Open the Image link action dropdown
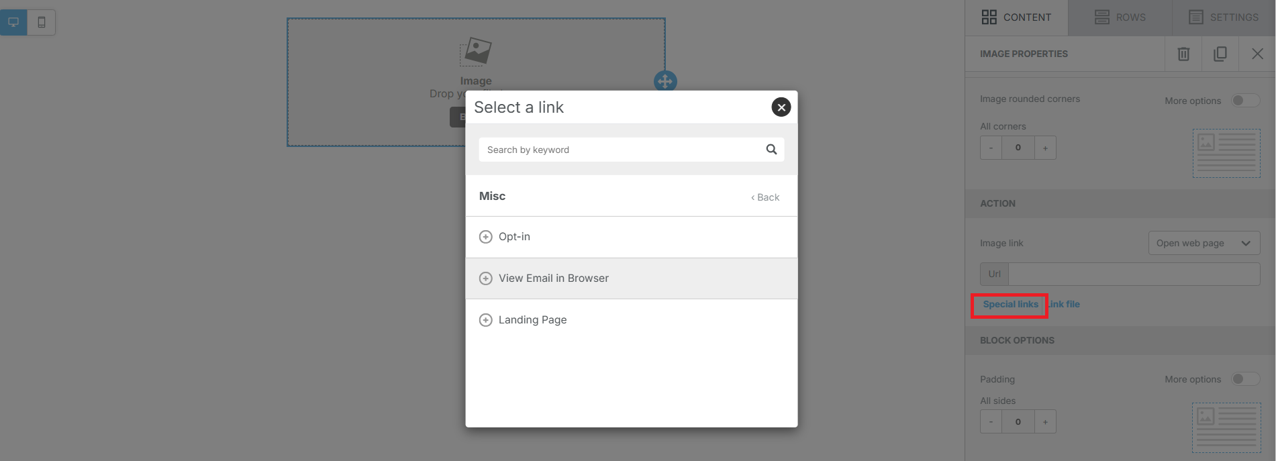This screenshot has width=1276, height=461. (x=1204, y=243)
